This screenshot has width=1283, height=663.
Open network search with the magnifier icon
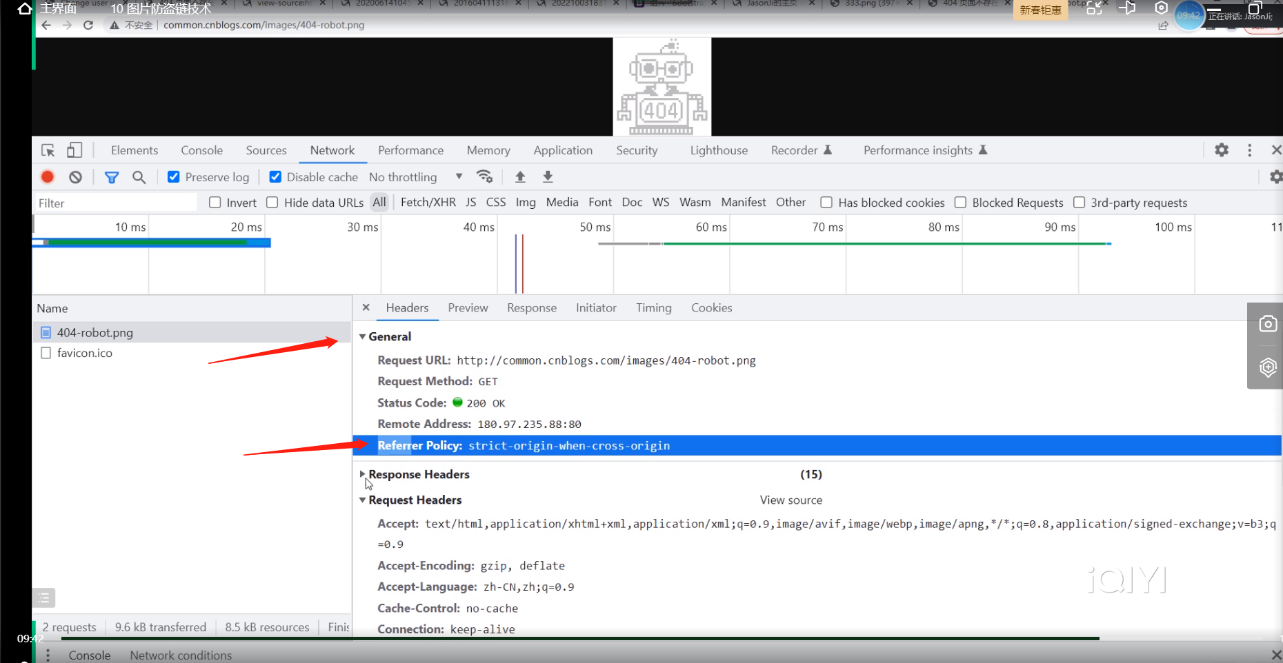(x=139, y=177)
